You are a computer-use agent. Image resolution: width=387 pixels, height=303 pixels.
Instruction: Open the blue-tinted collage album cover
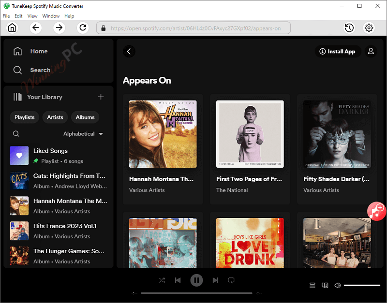(x=163, y=243)
